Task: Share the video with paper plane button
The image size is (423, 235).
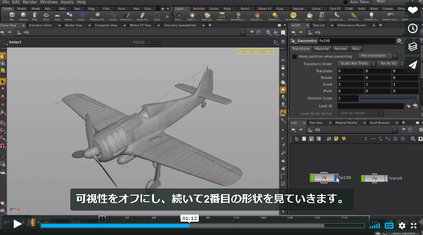Action: [x=412, y=65]
